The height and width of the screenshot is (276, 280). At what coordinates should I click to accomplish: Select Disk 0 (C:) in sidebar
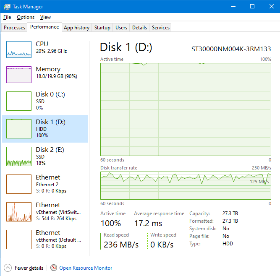[x=45, y=101]
